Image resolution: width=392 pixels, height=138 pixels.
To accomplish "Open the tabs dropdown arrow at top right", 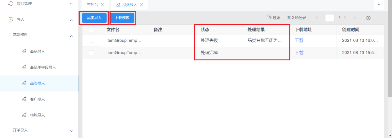I will tap(379, 5).
